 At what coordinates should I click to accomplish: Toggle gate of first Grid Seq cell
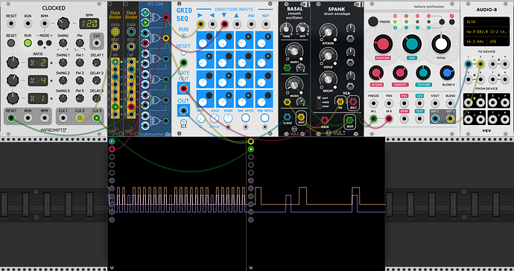(x=209, y=36)
